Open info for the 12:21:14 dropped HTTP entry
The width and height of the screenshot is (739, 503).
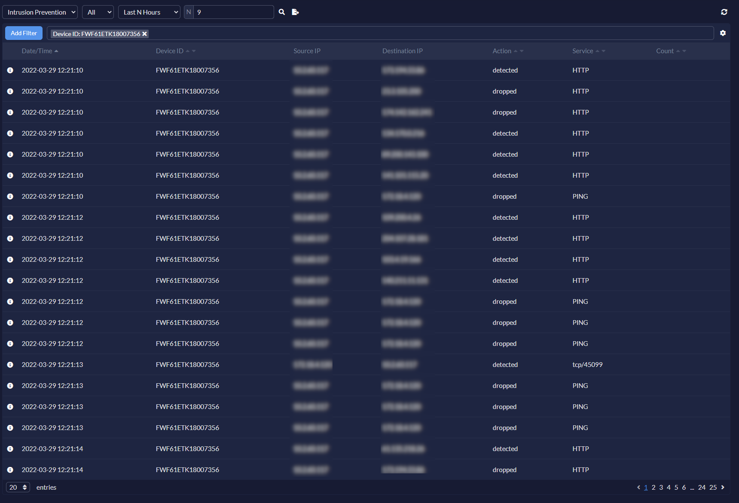pyautogui.click(x=10, y=470)
